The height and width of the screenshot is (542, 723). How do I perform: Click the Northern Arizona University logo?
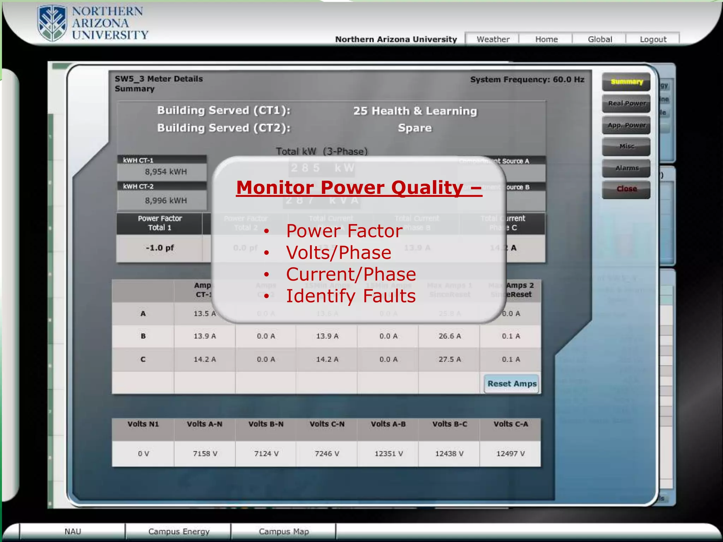click(x=93, y=23)
